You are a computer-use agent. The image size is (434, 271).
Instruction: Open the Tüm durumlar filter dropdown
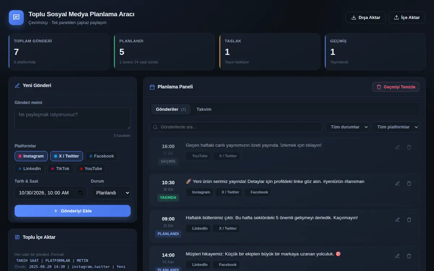pos(348,127)
